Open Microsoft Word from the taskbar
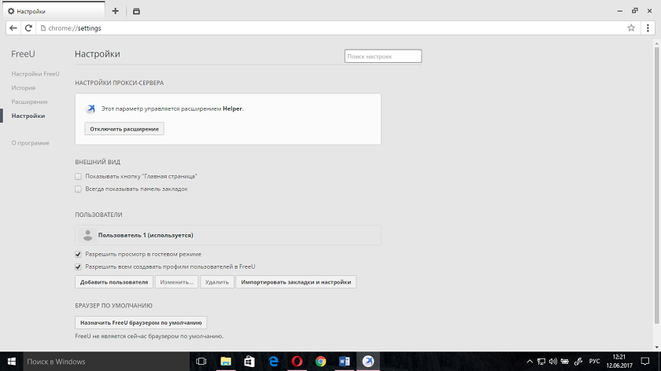This screenshot has width=661, height=371. click(x=345, y=362)
